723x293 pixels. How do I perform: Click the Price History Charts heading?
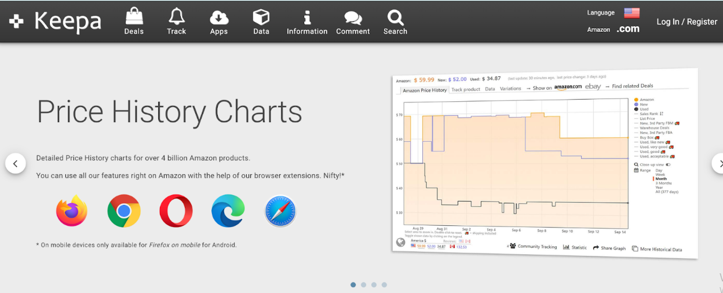click(170, 111)
